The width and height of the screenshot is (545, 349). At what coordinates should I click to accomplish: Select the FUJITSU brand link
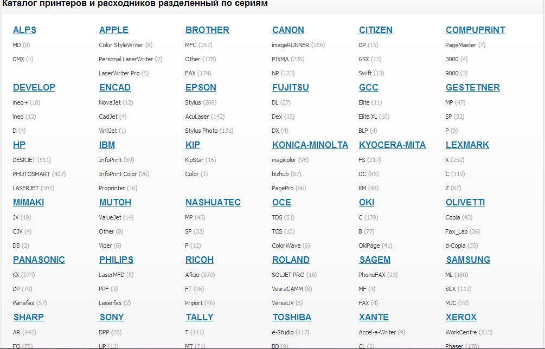[x=291, y=87]
